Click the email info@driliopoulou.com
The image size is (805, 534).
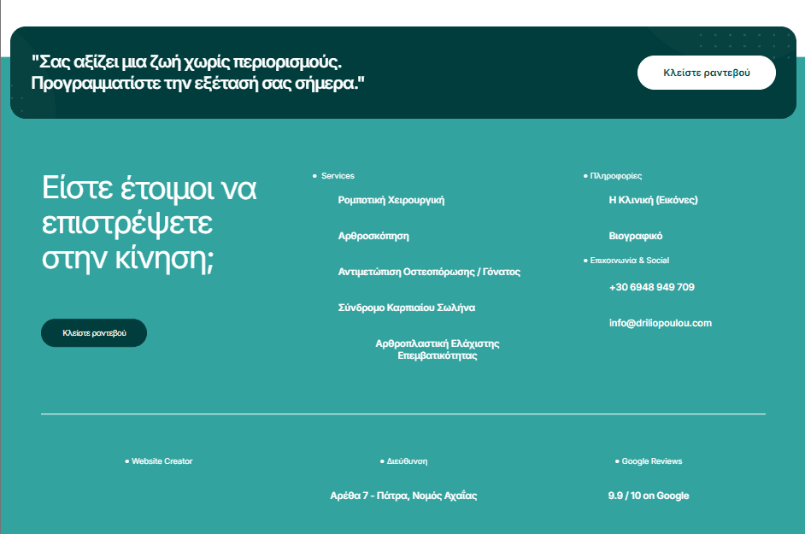tap(661, 323)
